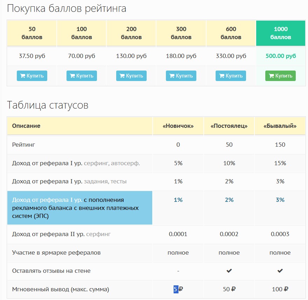Screen dimensions: 308x300
Task: Click 50 ₽ Постоялец withdrawal limit
Action: tap(229, 289)
